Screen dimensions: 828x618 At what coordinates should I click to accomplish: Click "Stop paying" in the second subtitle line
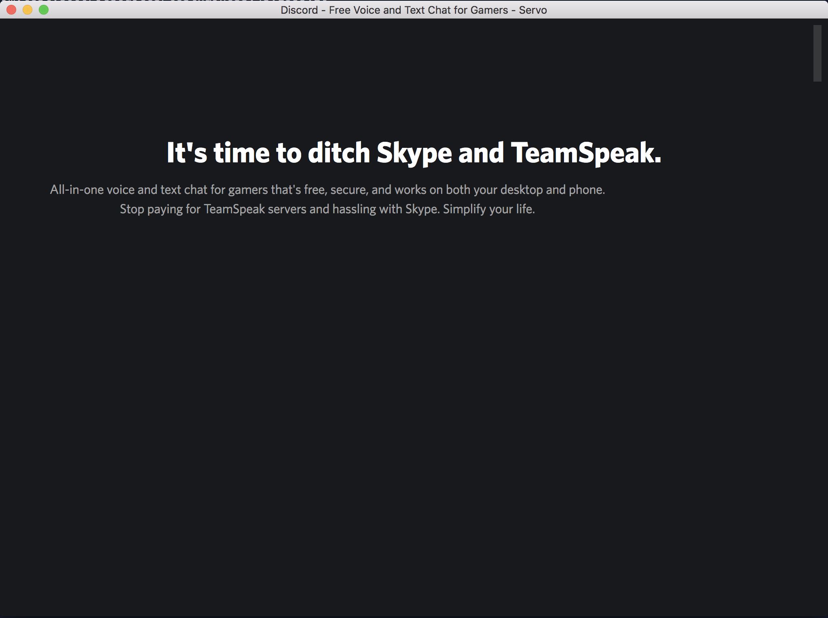tap(151, 209)
